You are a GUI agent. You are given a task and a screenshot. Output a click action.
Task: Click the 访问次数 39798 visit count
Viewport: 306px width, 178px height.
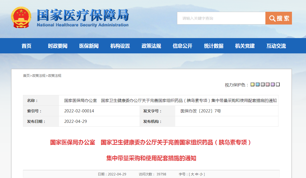(x=152, y=174)
